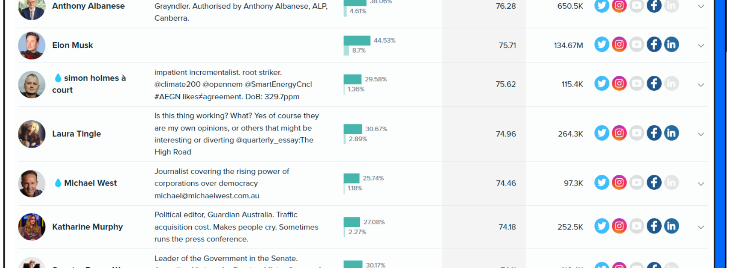This screenshot has height=268, width=730.
Task: Expand the Elon Musk row chevron
Action: tap(701, 46)
